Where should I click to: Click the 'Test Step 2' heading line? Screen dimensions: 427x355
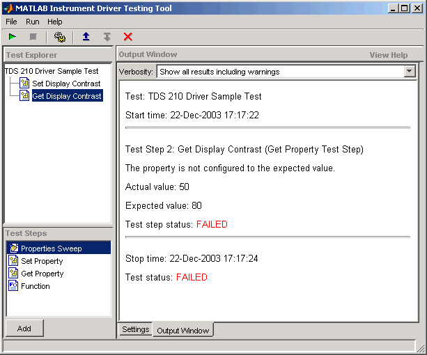pos(244,150)
